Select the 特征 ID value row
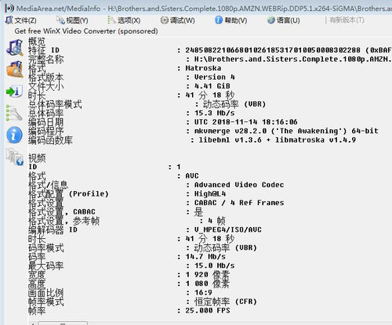Image resolution: width=392 pixels, height=325 pixels. pyautogui.click(x=289, y=50)
